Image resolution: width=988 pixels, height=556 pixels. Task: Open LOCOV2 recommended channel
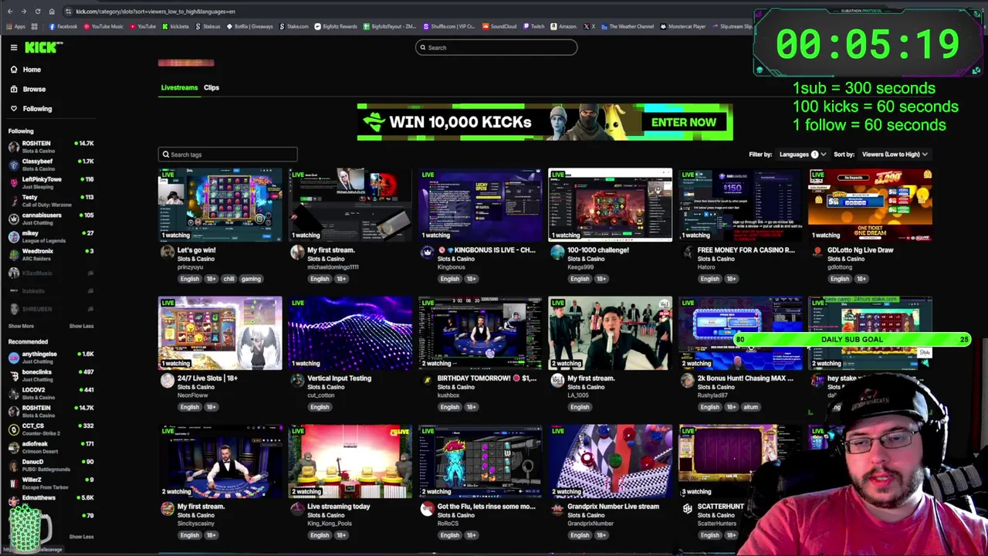point(51,393)
